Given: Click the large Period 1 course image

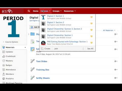Looking at the screenshot, I should [x=13, y=27].
